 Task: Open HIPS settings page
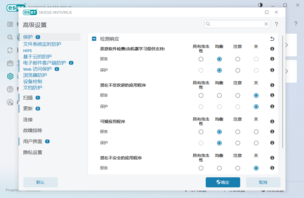27,51
